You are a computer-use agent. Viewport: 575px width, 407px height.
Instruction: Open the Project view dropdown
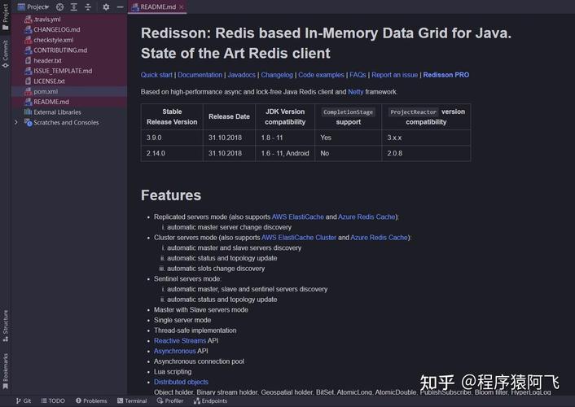point(33,7)
